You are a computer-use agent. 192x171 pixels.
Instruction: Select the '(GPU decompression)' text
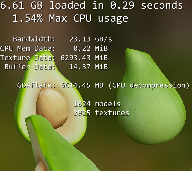tap(149, 85)
